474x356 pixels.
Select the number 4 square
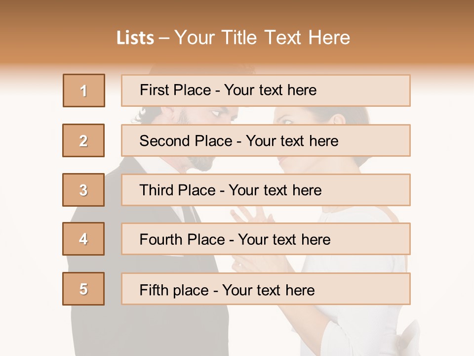(83, 239)
